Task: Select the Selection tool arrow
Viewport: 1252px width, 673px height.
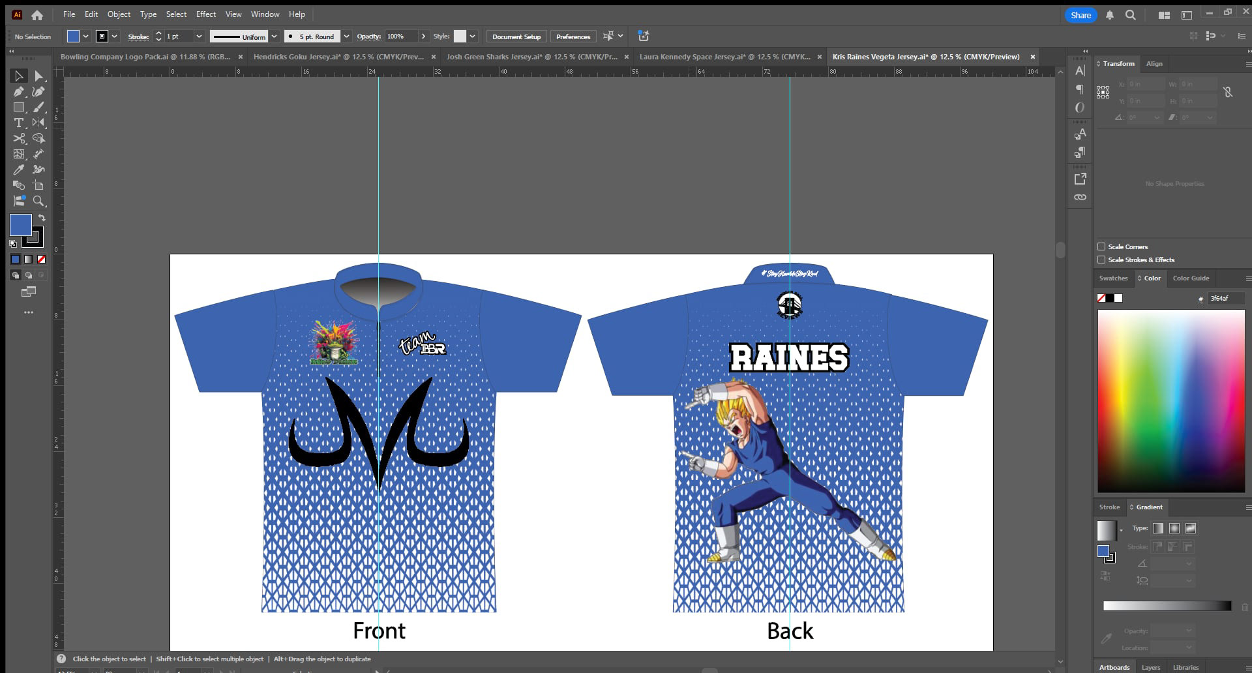Action: click(19, 76)
